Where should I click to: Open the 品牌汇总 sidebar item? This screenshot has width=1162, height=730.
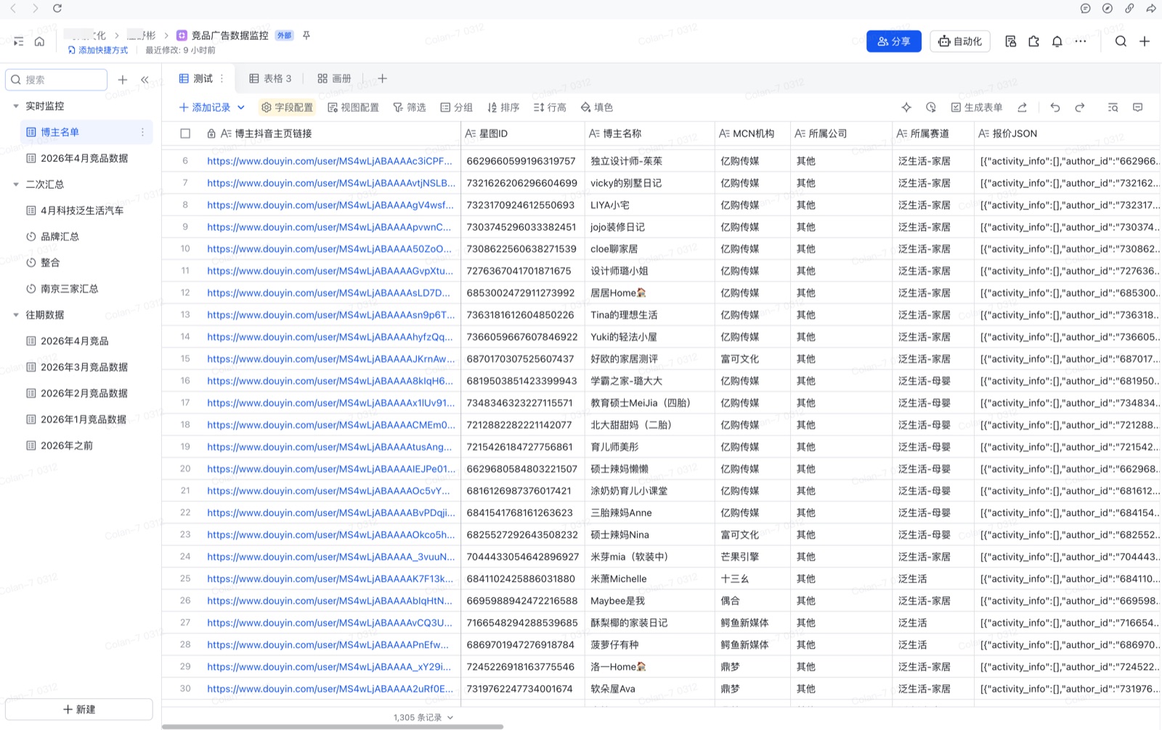click(60, 237)
